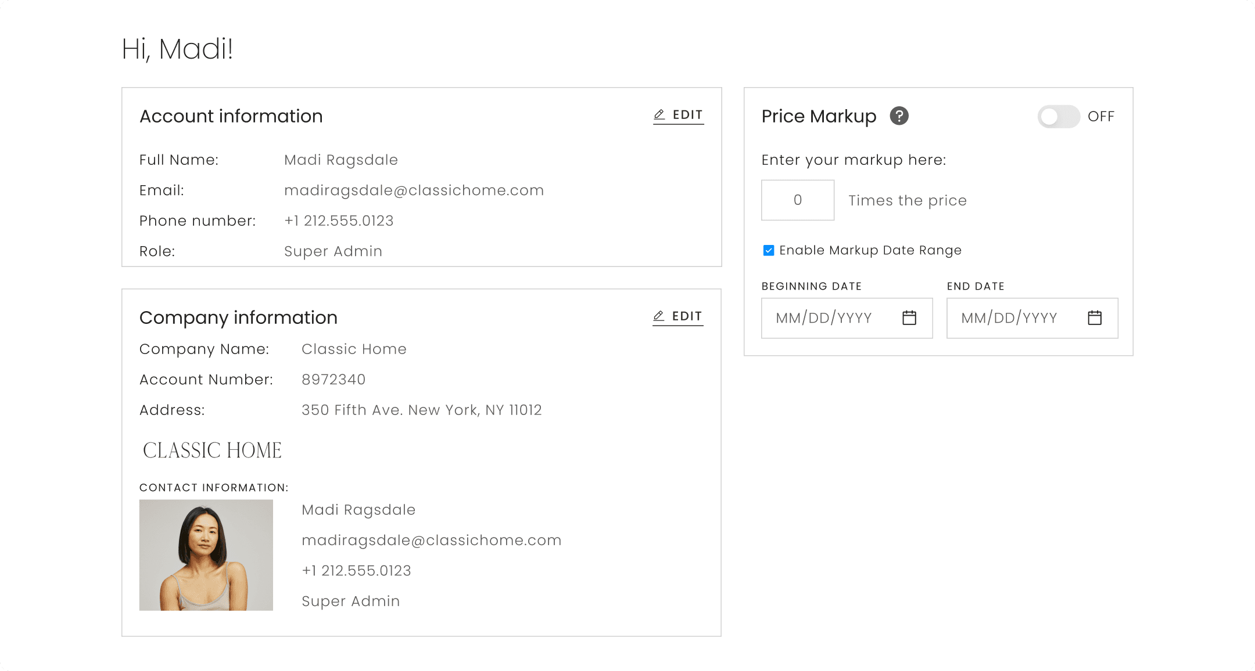1255x671 pixels.
Task: Uncheck Enable Markup Date Range
Action: (768, 250)
